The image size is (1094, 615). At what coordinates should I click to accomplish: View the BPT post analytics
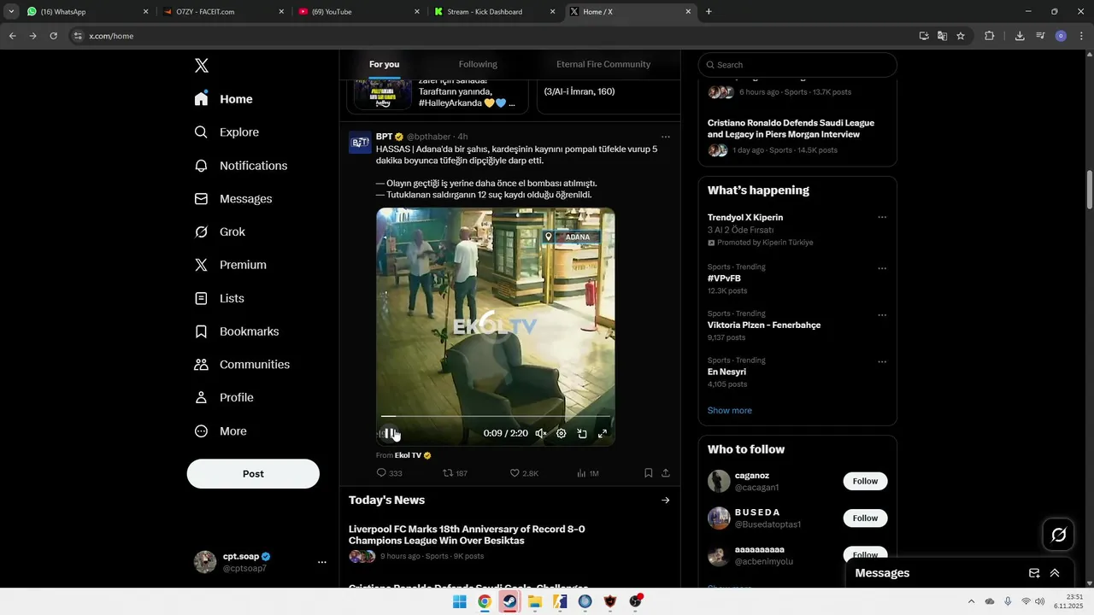(x=588, y=473)
